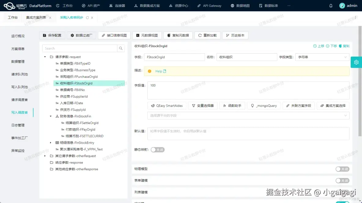
Task: Switch to the 集成方案列表 tab
Action: click(x=36, y=17)
